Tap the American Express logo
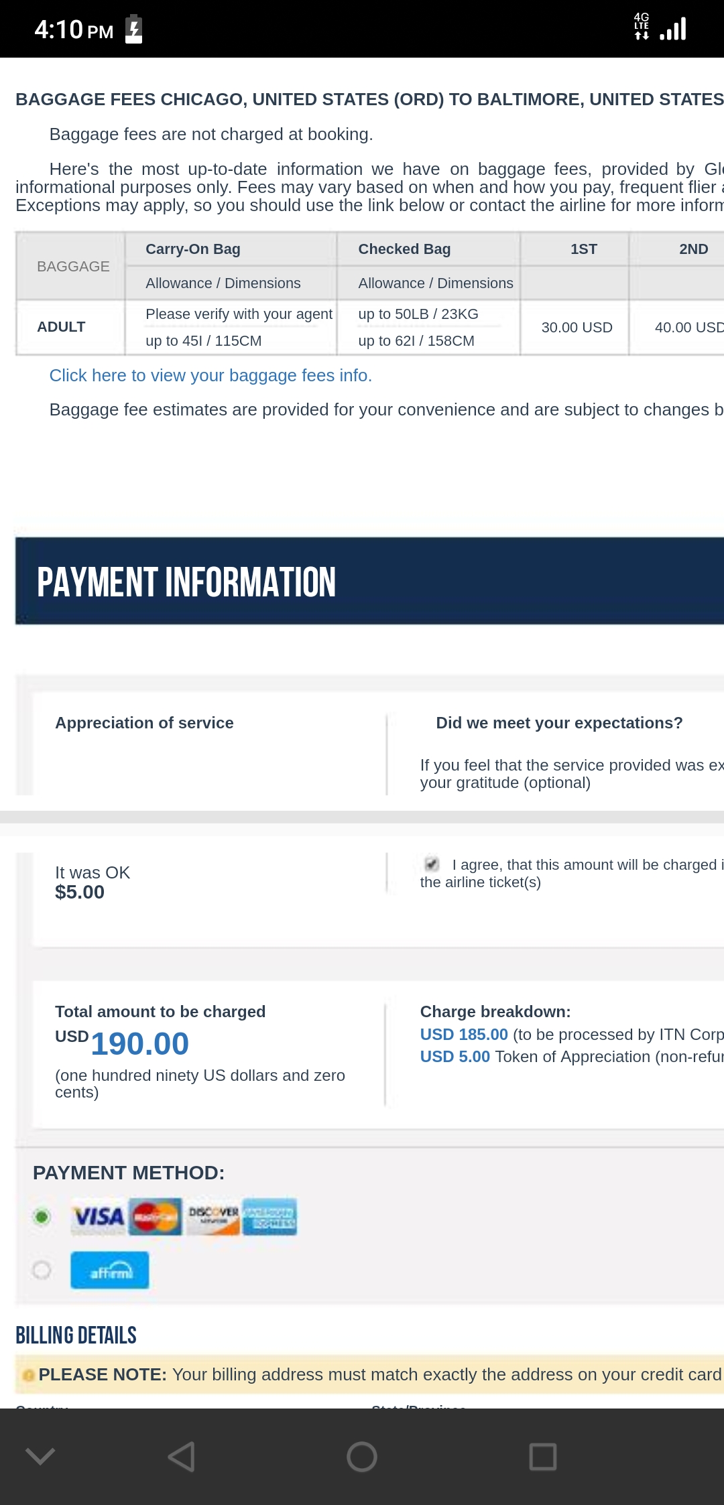 (269, 1216)
